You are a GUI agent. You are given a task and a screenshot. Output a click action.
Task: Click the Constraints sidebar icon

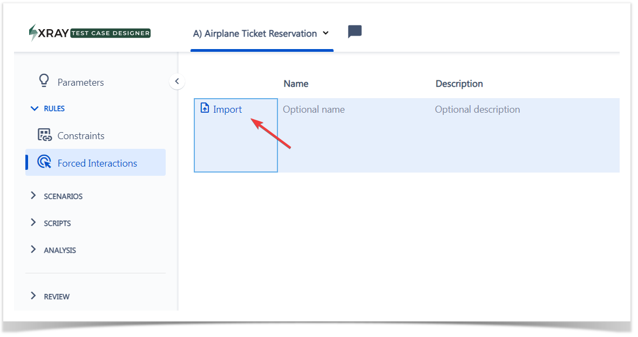(44, 135)
